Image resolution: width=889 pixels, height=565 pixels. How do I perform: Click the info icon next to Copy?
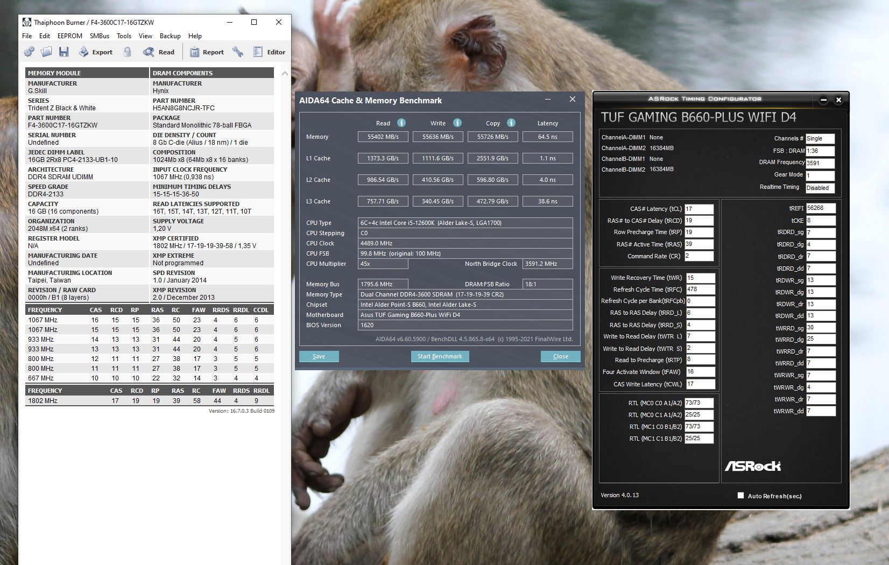coord(511,123)
